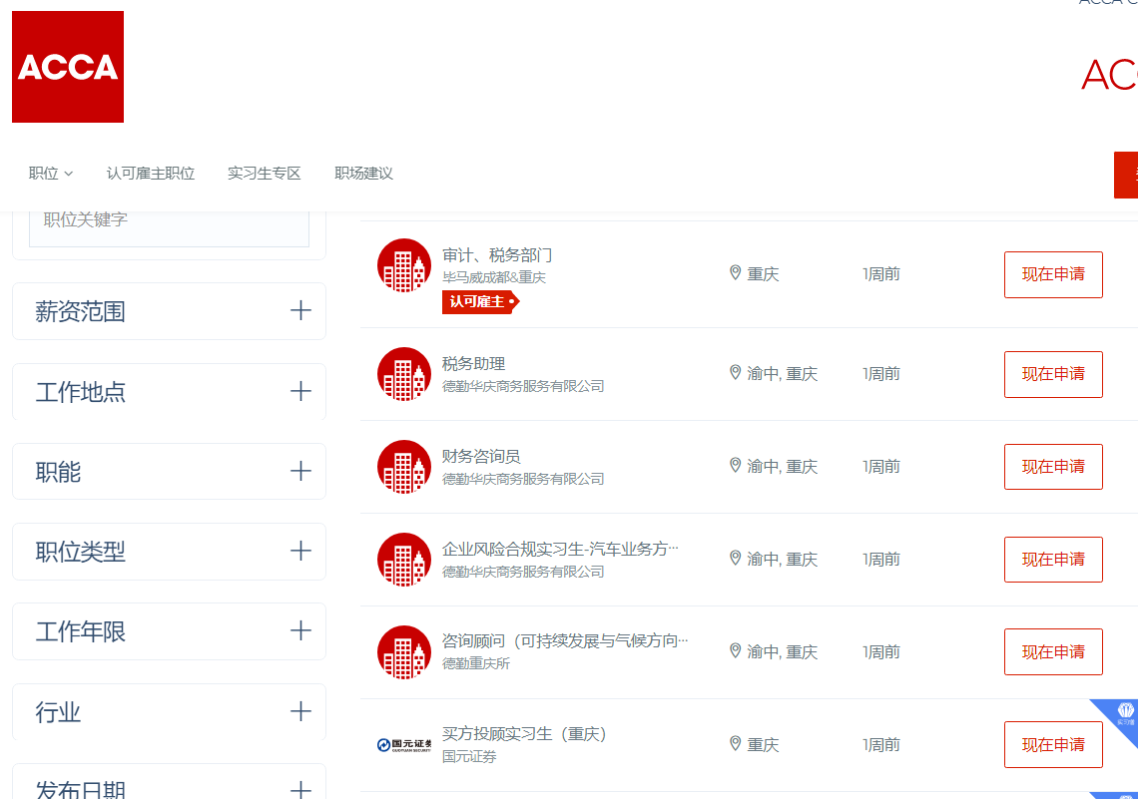This screenshot has height=799, width=1138.
Task: Apply now for 财务咨询员 position
Action: tap(1053, 467)
